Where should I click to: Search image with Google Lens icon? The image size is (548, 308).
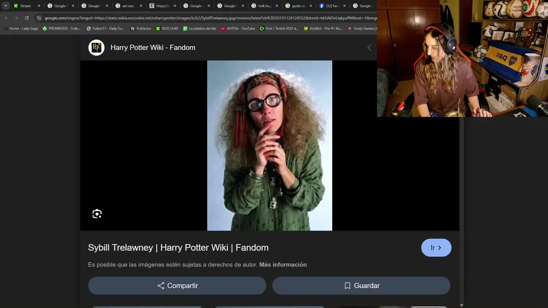click(x=97, y=214)
